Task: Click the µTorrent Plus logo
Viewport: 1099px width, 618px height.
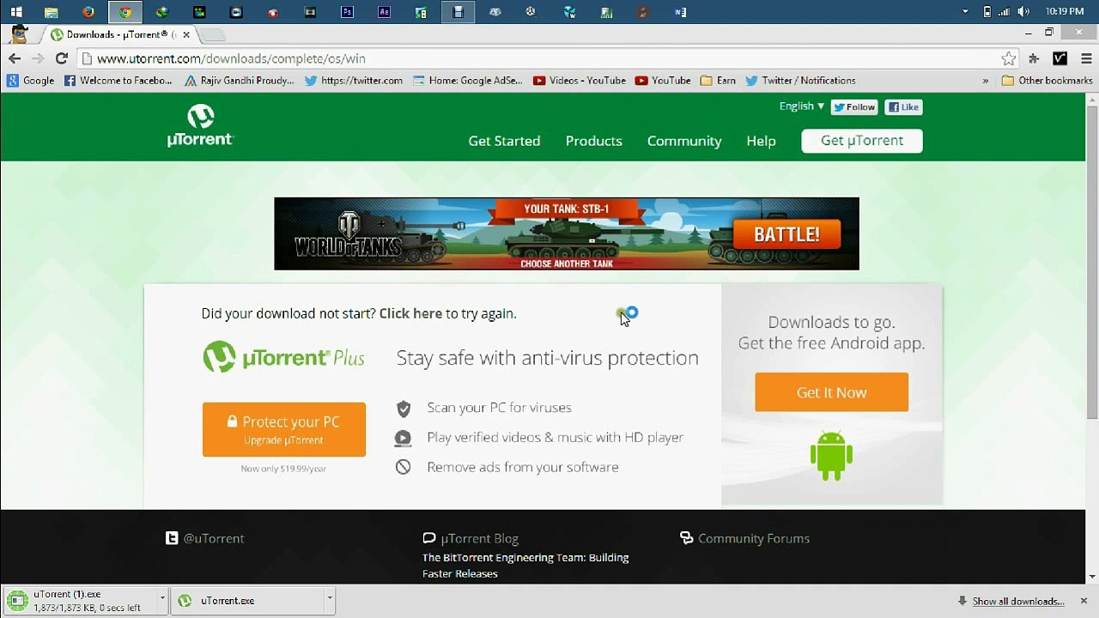Action: point(283,357)
